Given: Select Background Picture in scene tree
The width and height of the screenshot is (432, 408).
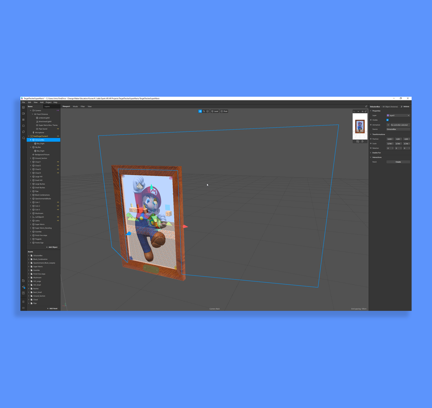Looking at the screenshot, I should click(42, 155).
